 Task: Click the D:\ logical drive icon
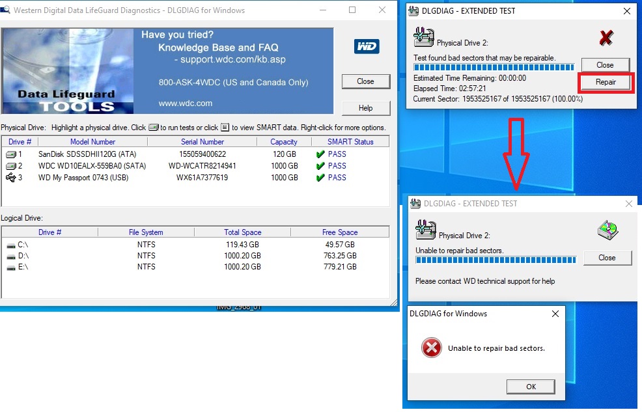pyautogui.click(x=11, y=257)
